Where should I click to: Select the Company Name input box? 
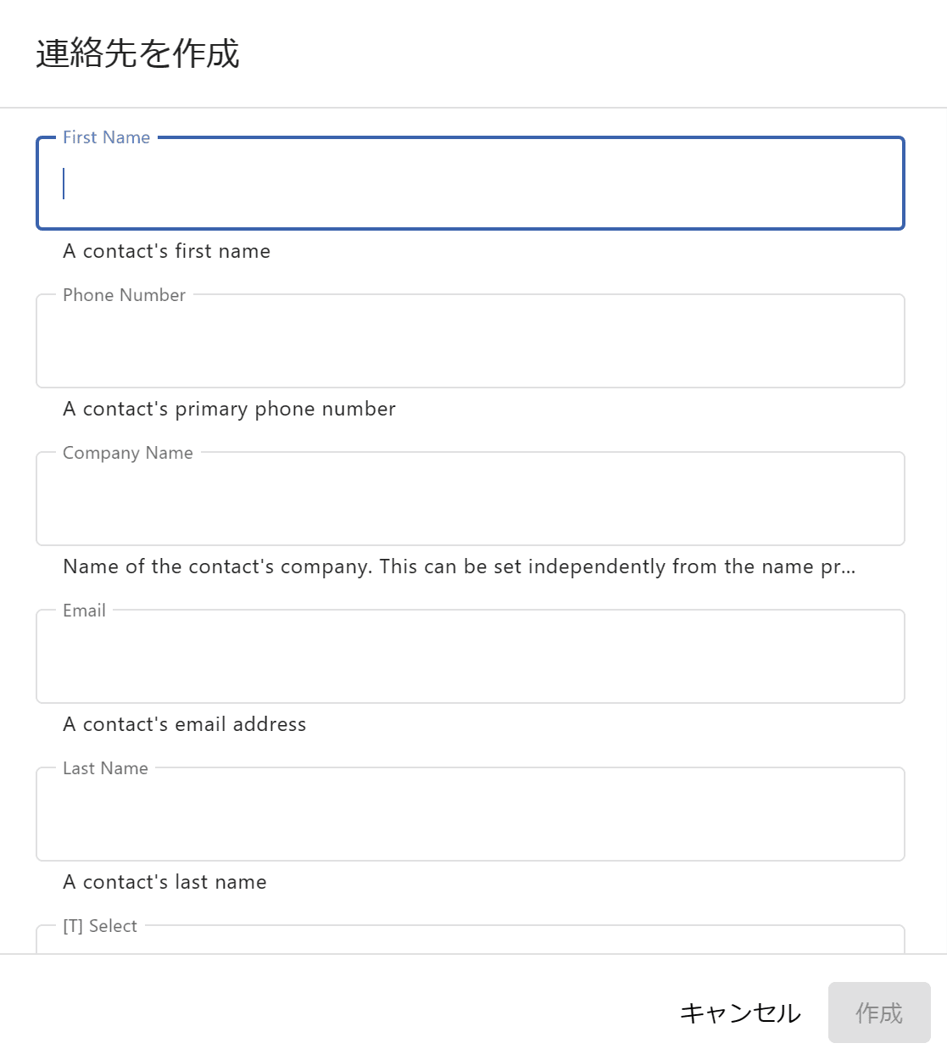coord(470,499)
